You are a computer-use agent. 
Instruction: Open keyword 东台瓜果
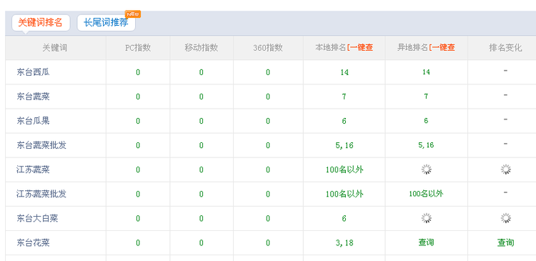(x=33, y=121)
